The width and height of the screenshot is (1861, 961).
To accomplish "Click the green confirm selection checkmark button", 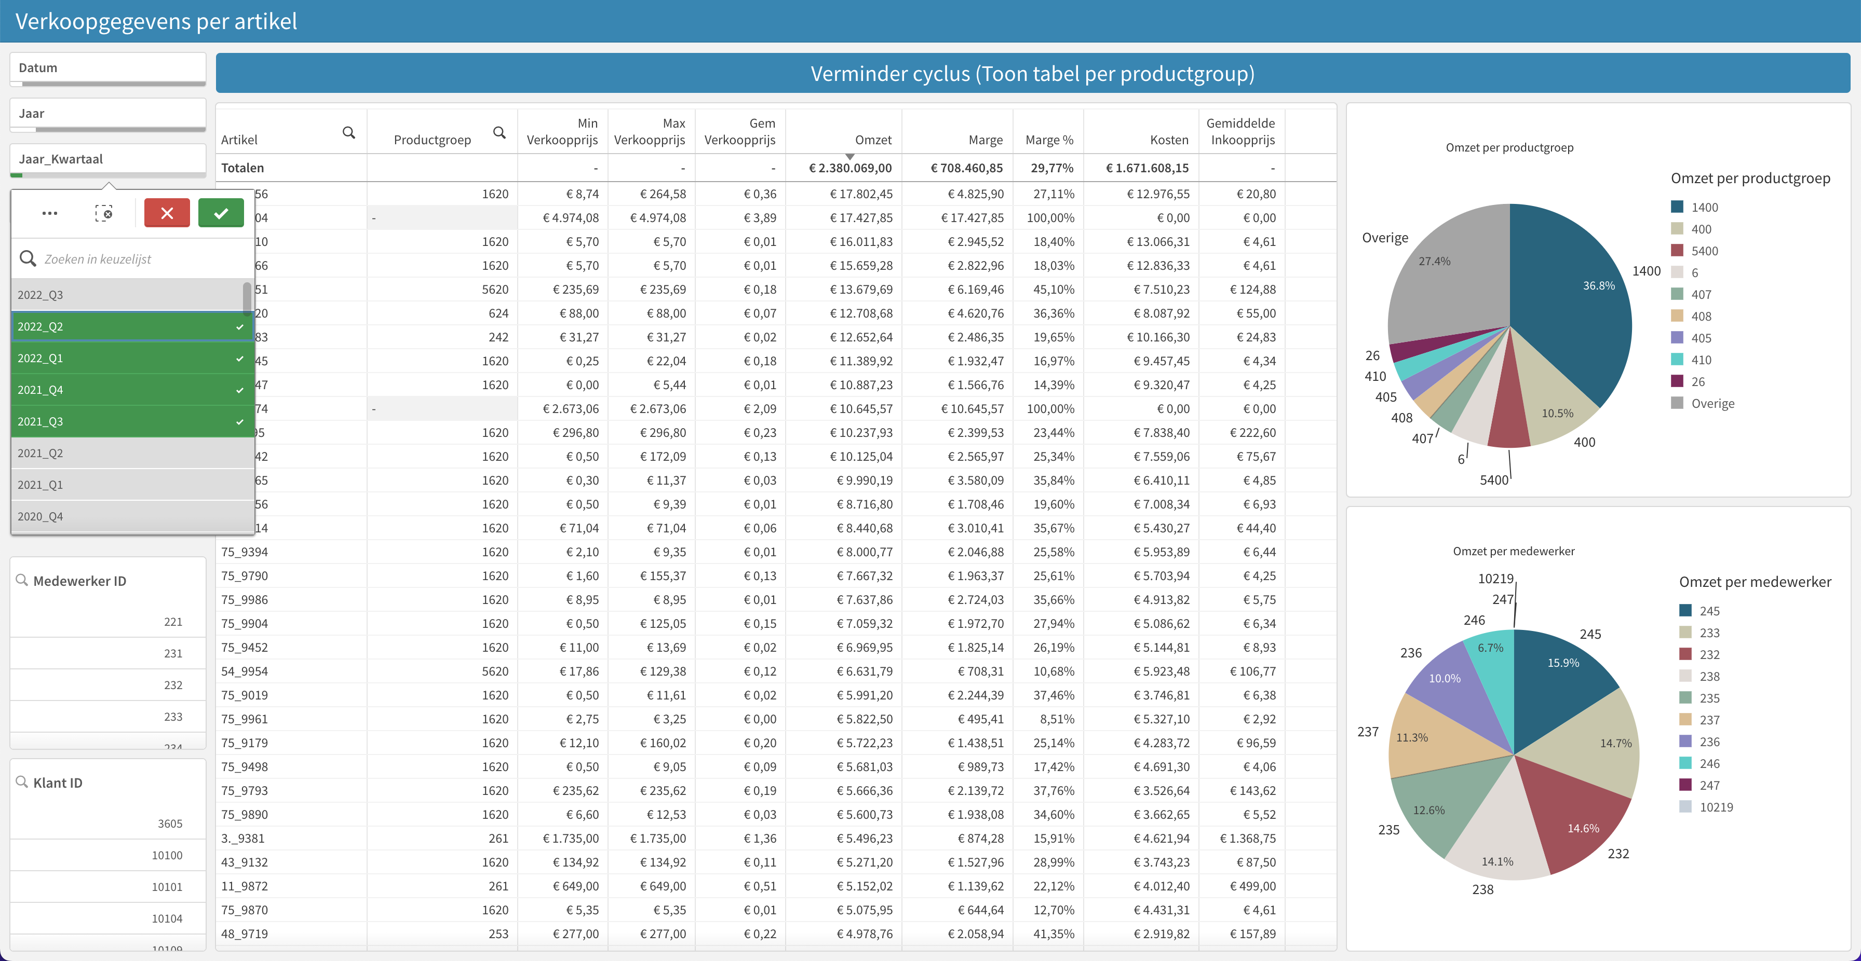I will (x=221, y=213).
